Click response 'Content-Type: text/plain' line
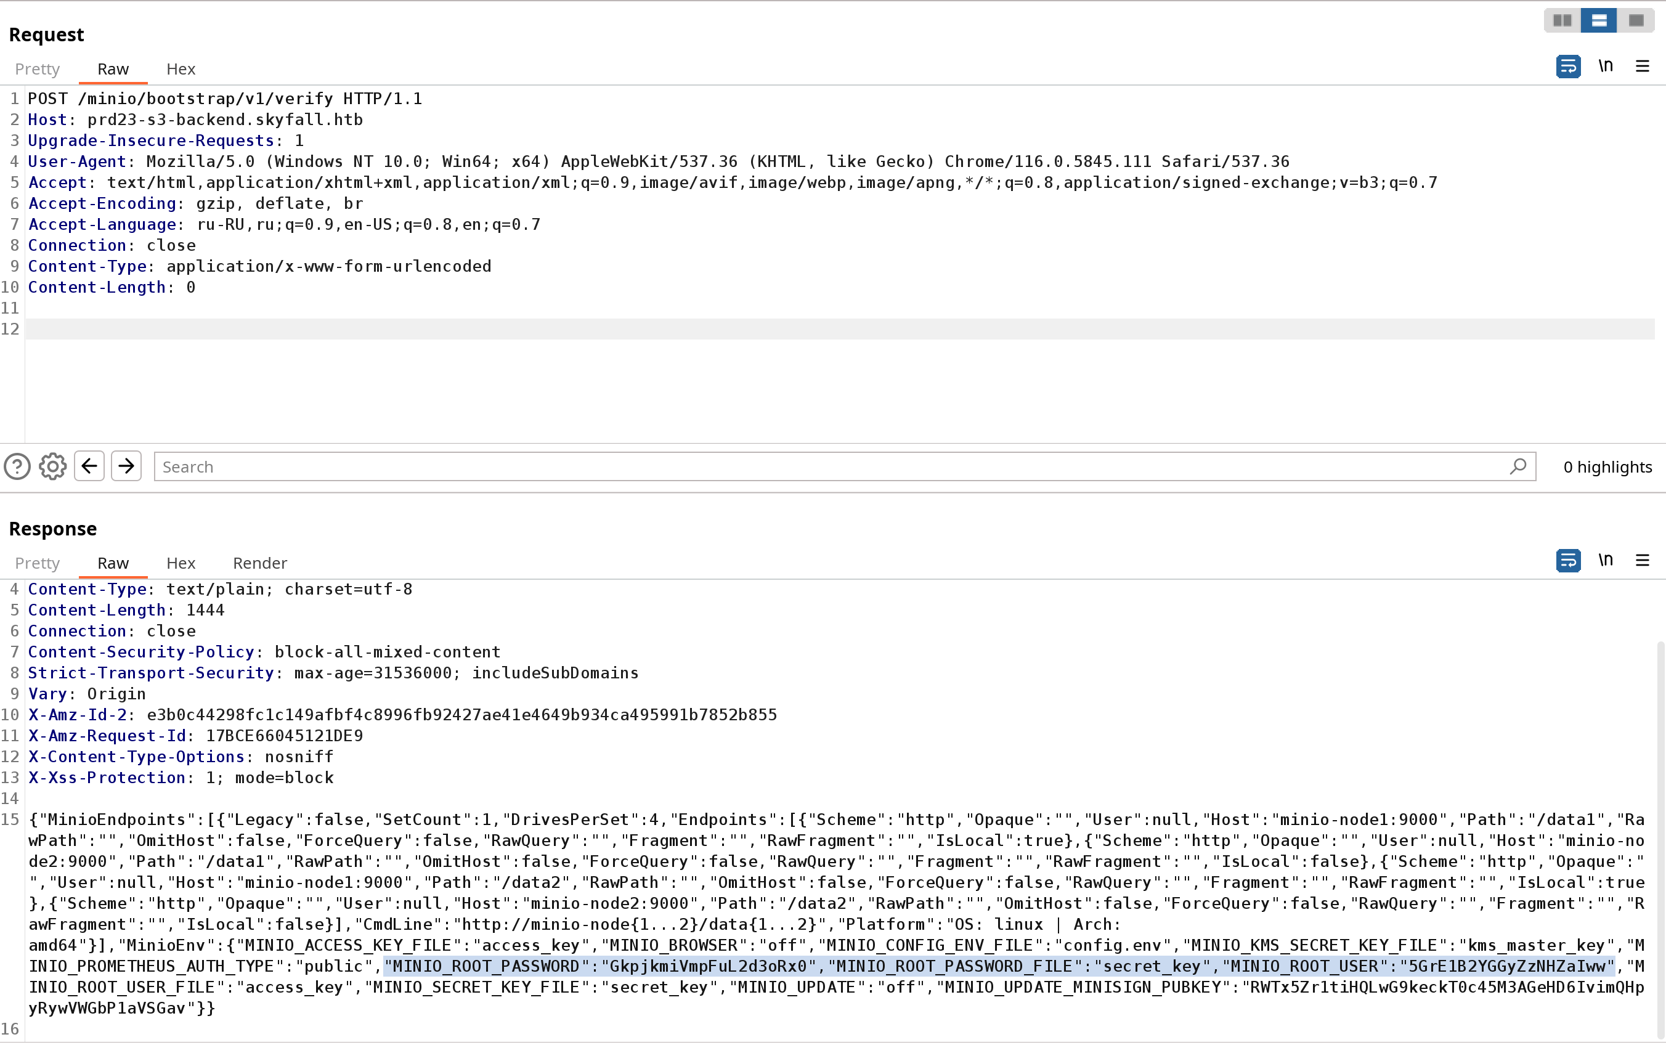The width and height of the screenshot is (1666, 1045). coord(221,590)
